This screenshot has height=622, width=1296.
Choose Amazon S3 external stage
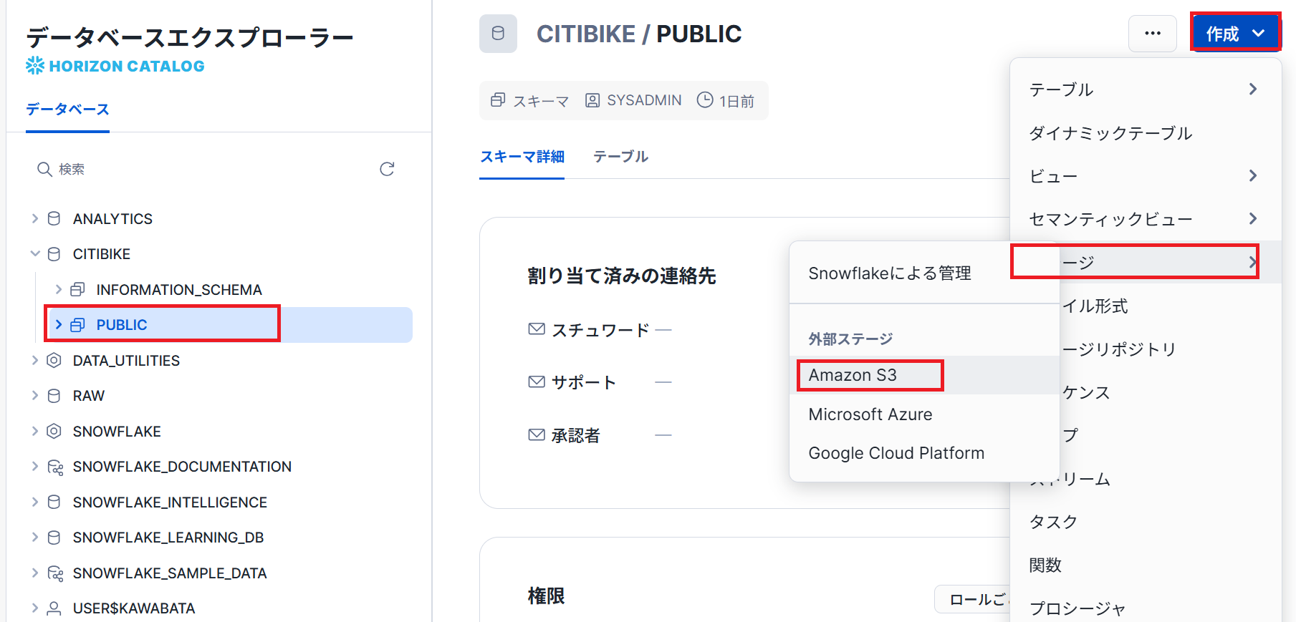point(924,375)
